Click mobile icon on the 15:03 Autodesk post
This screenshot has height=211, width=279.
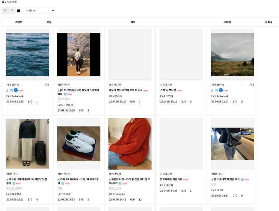pos(212,91)
